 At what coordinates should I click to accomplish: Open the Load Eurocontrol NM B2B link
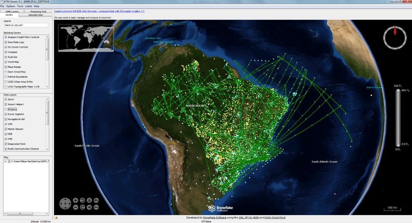(100, 11)
